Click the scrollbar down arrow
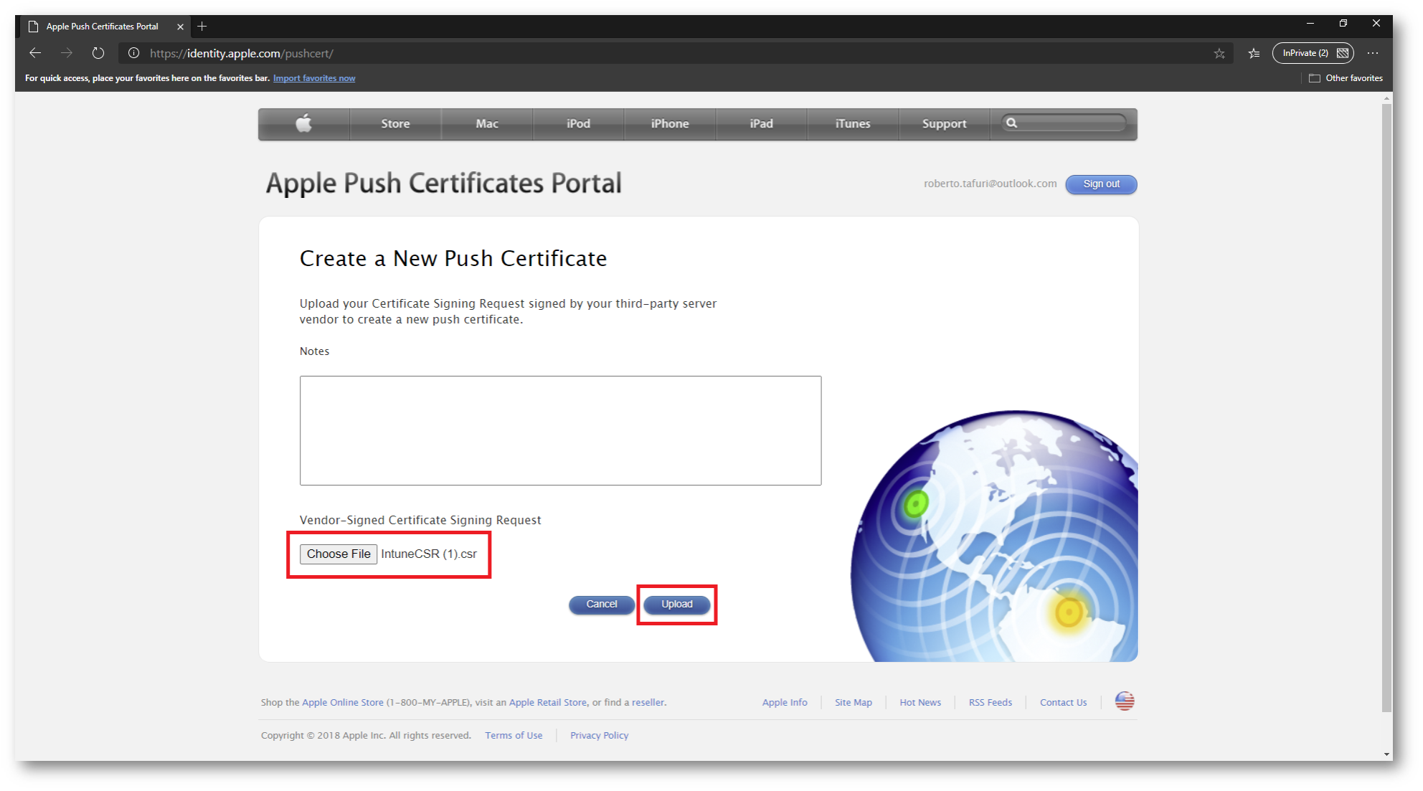Image resolution: width=1423 pixels, height=791 pixels. point(1386,754)
